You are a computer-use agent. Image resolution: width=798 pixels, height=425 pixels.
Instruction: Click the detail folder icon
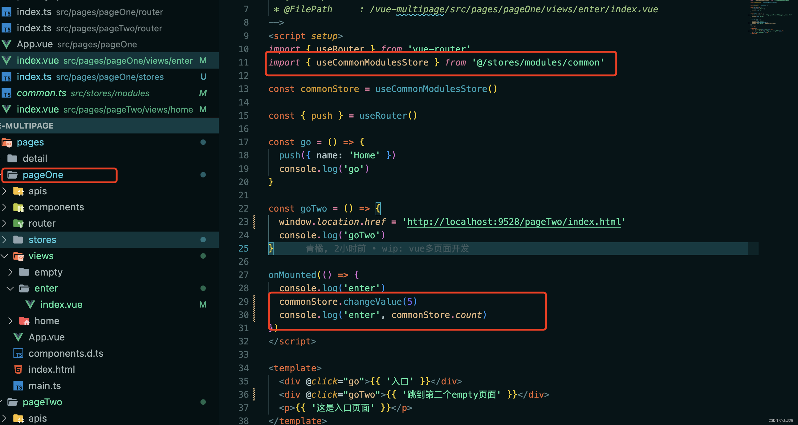tap(12, 158)
